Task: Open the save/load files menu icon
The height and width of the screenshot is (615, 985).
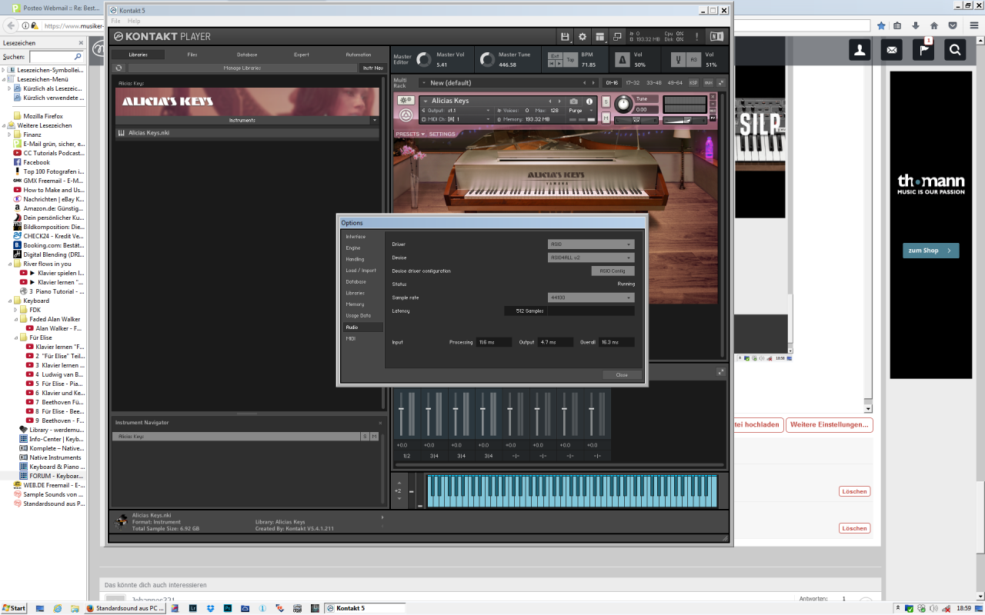Action: tap(566, 36)
